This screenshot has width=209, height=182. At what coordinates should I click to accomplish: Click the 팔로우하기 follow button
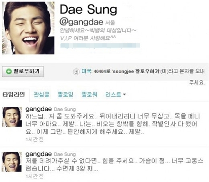[x=23, y=72]
